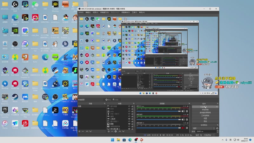Click the 退出 button in controls
Screen dimensions: 254x143
click(205, 121)
